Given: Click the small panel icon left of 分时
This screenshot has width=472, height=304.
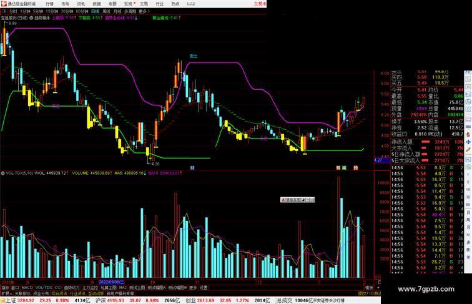Looking at the screenshot, I should (x=4, y=11).
